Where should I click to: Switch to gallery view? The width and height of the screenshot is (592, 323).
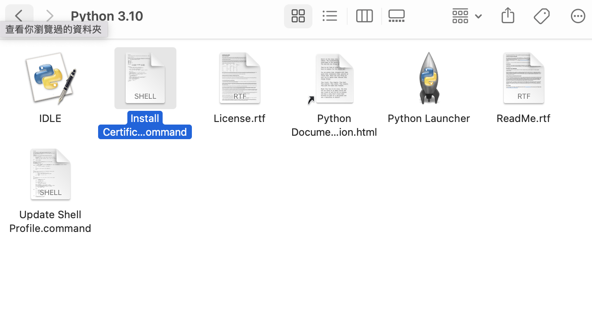[x=396, y=16]
